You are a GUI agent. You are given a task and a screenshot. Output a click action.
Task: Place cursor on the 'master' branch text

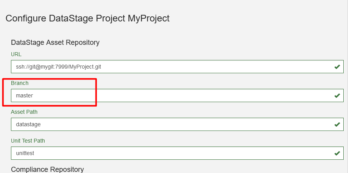[24, 96]
